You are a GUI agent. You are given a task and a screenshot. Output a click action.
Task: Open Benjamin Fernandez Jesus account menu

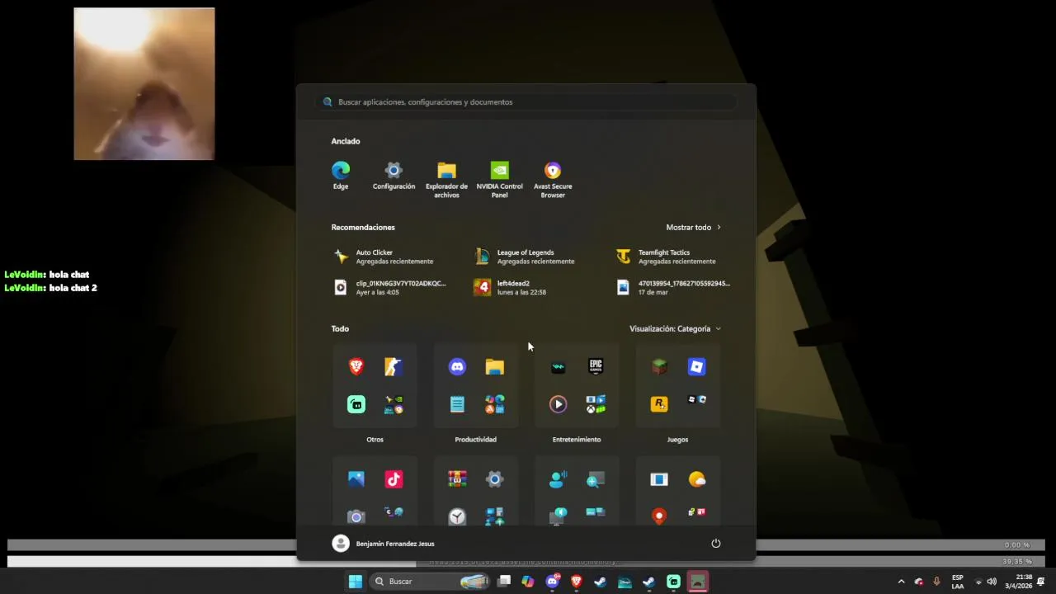[x=383, y=543]
